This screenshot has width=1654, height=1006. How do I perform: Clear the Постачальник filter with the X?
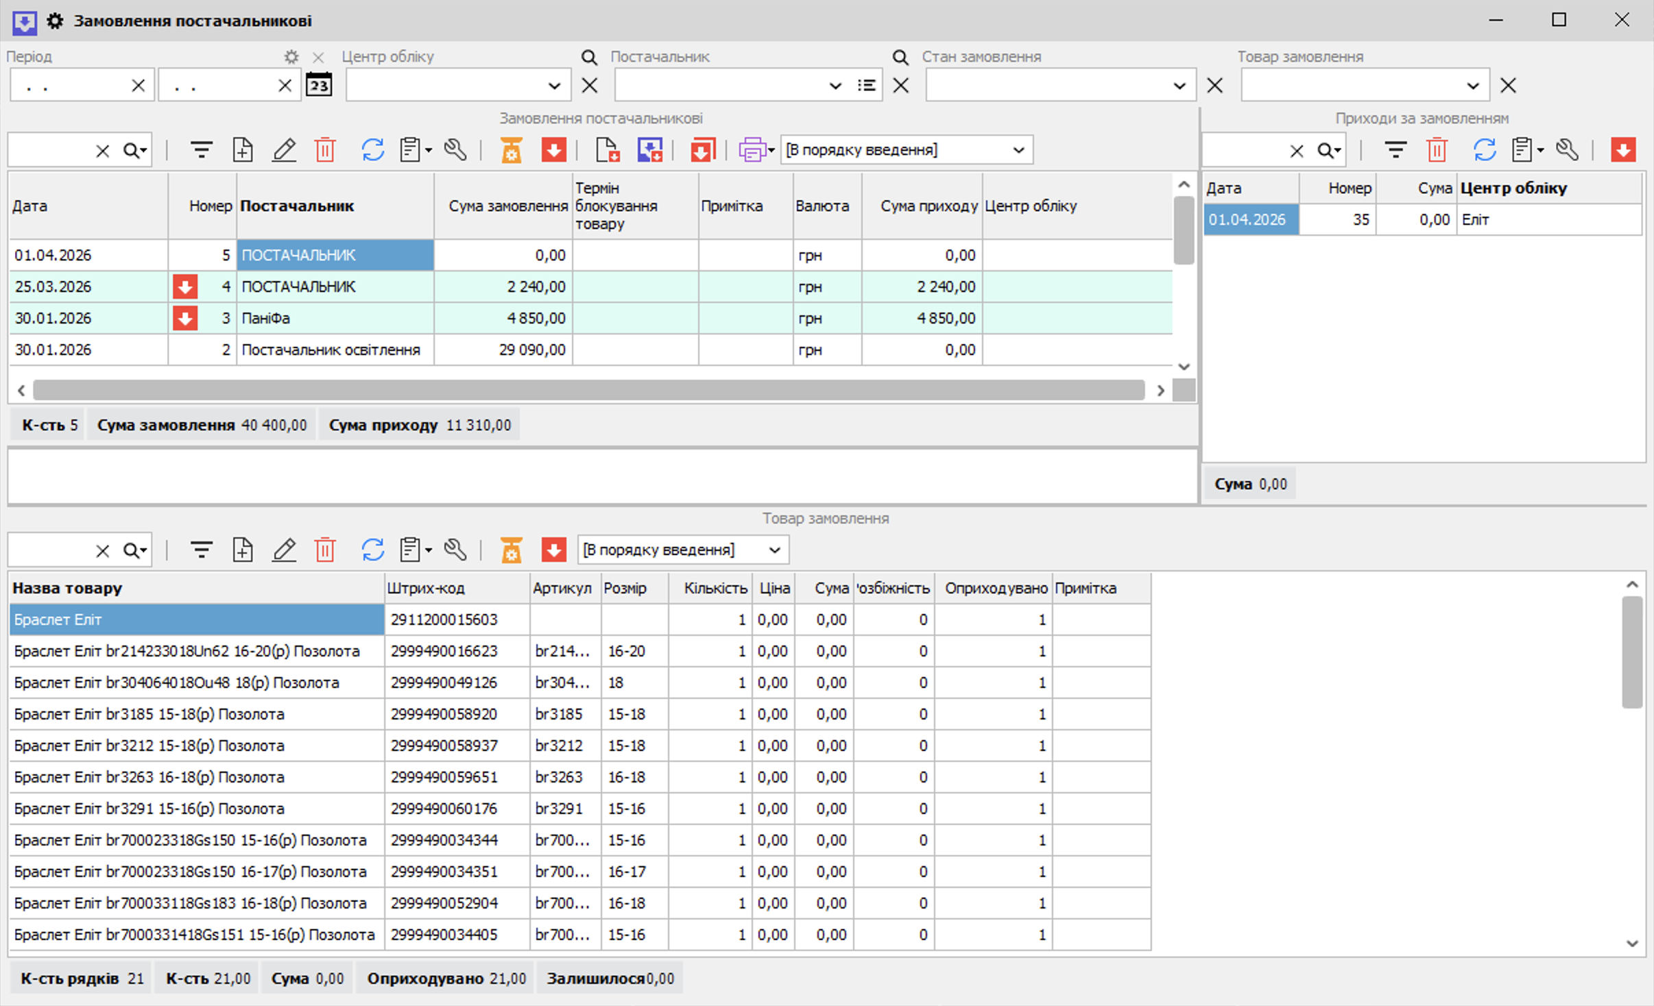(901, 86)
